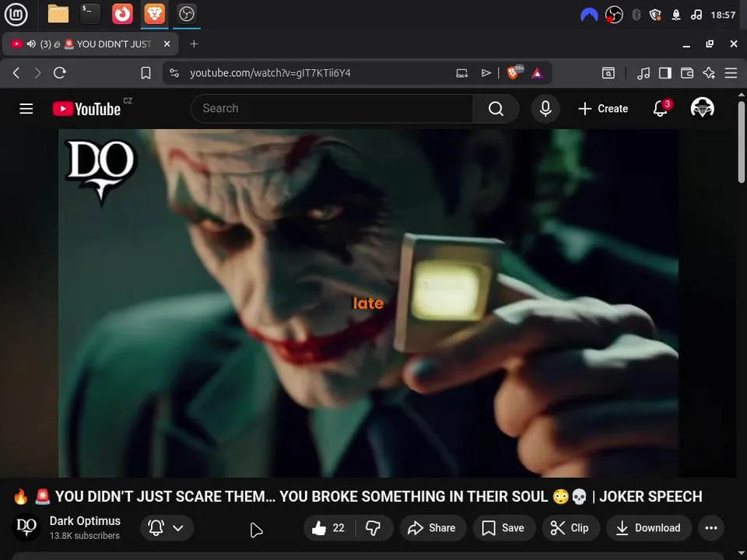Open the Brave main hamburger menu
The width and height of the screenshot is (747, 560).
point(731,73)
